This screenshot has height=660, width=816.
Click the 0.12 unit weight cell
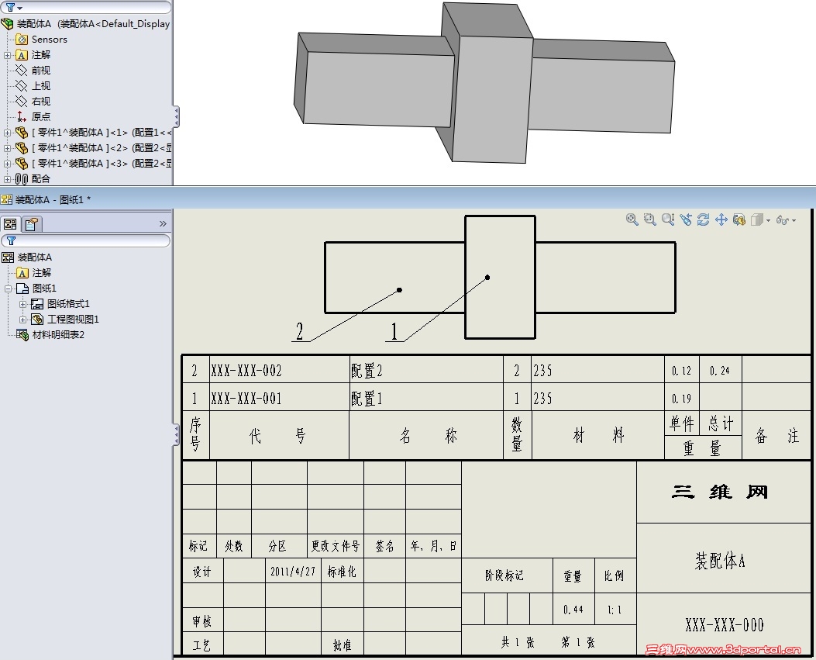[x=681, y=371]
